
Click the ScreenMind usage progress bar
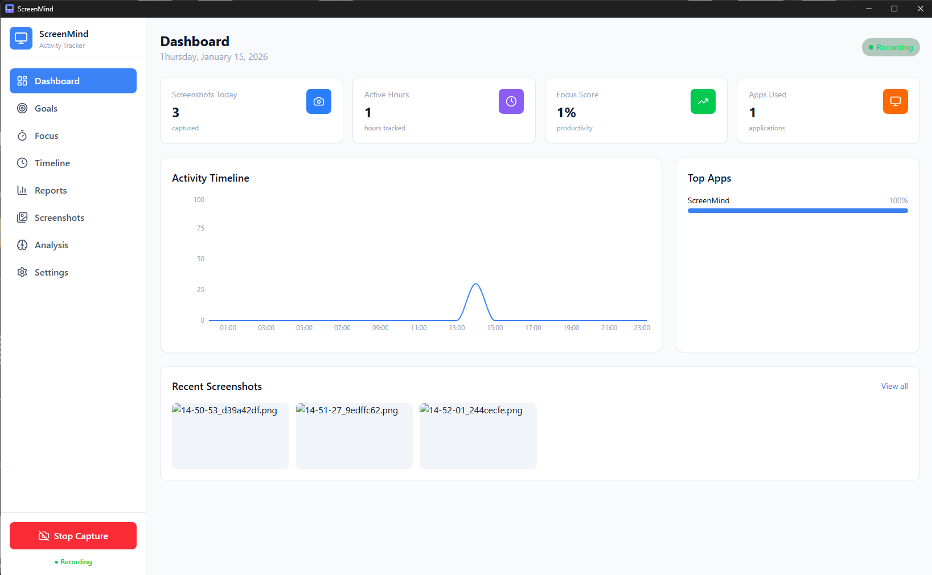pyautogui.click(x=797, y=210)
